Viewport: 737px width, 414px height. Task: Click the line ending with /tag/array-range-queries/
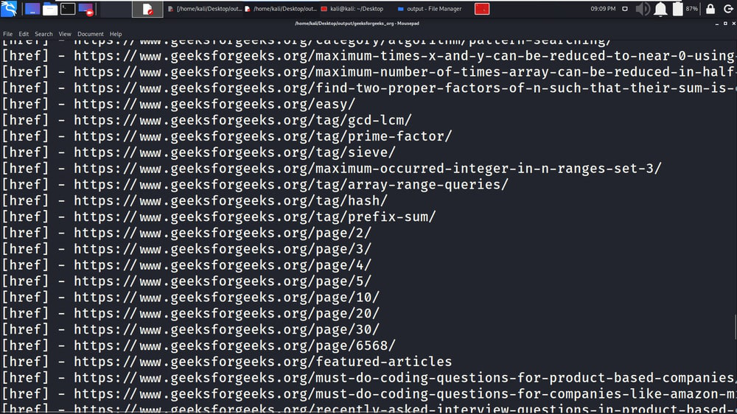(x=255, y=184)
